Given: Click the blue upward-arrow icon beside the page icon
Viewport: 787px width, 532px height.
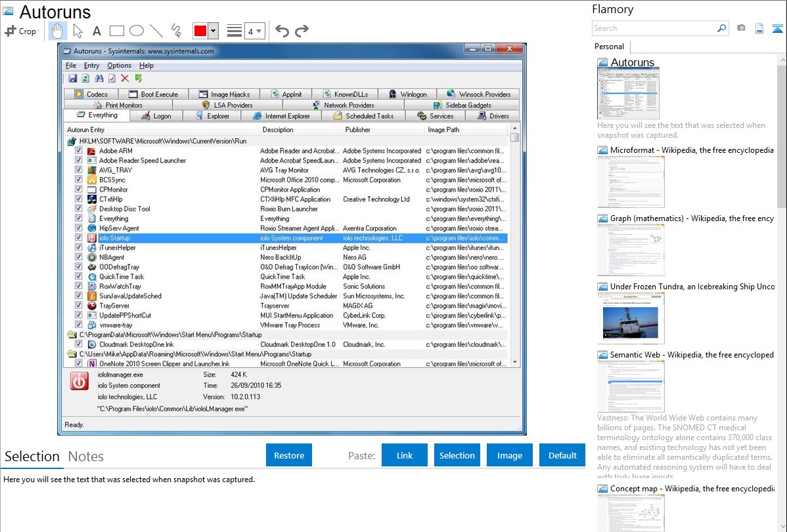Looking at the screenshot, I should click(x=777, y=28).
